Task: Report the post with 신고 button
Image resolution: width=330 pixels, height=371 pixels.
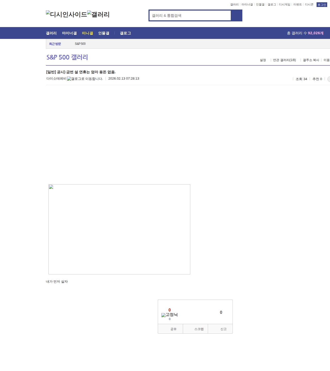Action: click(x=223, y=329)
